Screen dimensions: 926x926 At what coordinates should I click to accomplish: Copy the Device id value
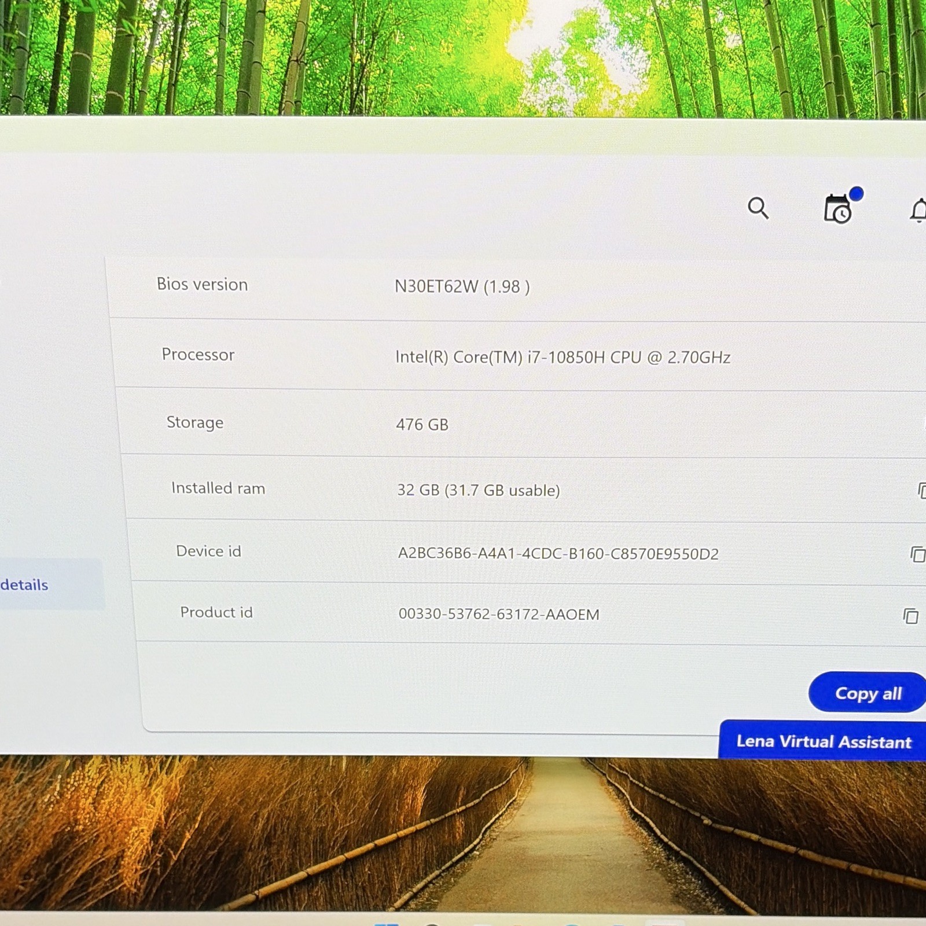click(918, 554)
